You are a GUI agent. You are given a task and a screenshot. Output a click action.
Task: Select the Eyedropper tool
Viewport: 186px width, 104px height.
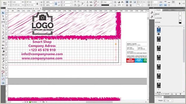coord(3,62)
